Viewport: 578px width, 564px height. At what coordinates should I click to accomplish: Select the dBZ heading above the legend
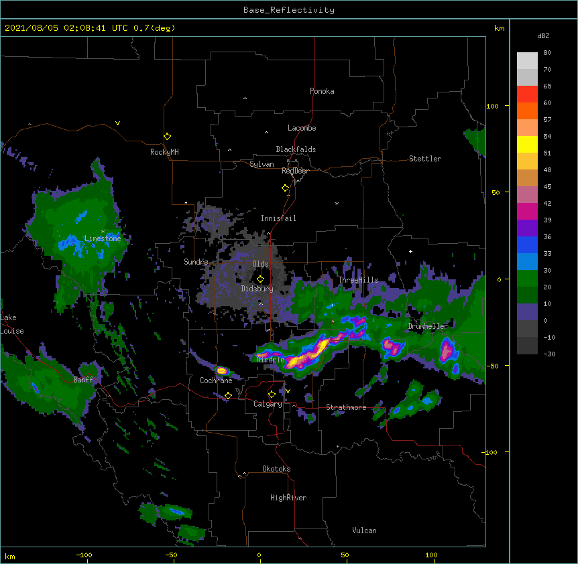(x=543, y=36)
